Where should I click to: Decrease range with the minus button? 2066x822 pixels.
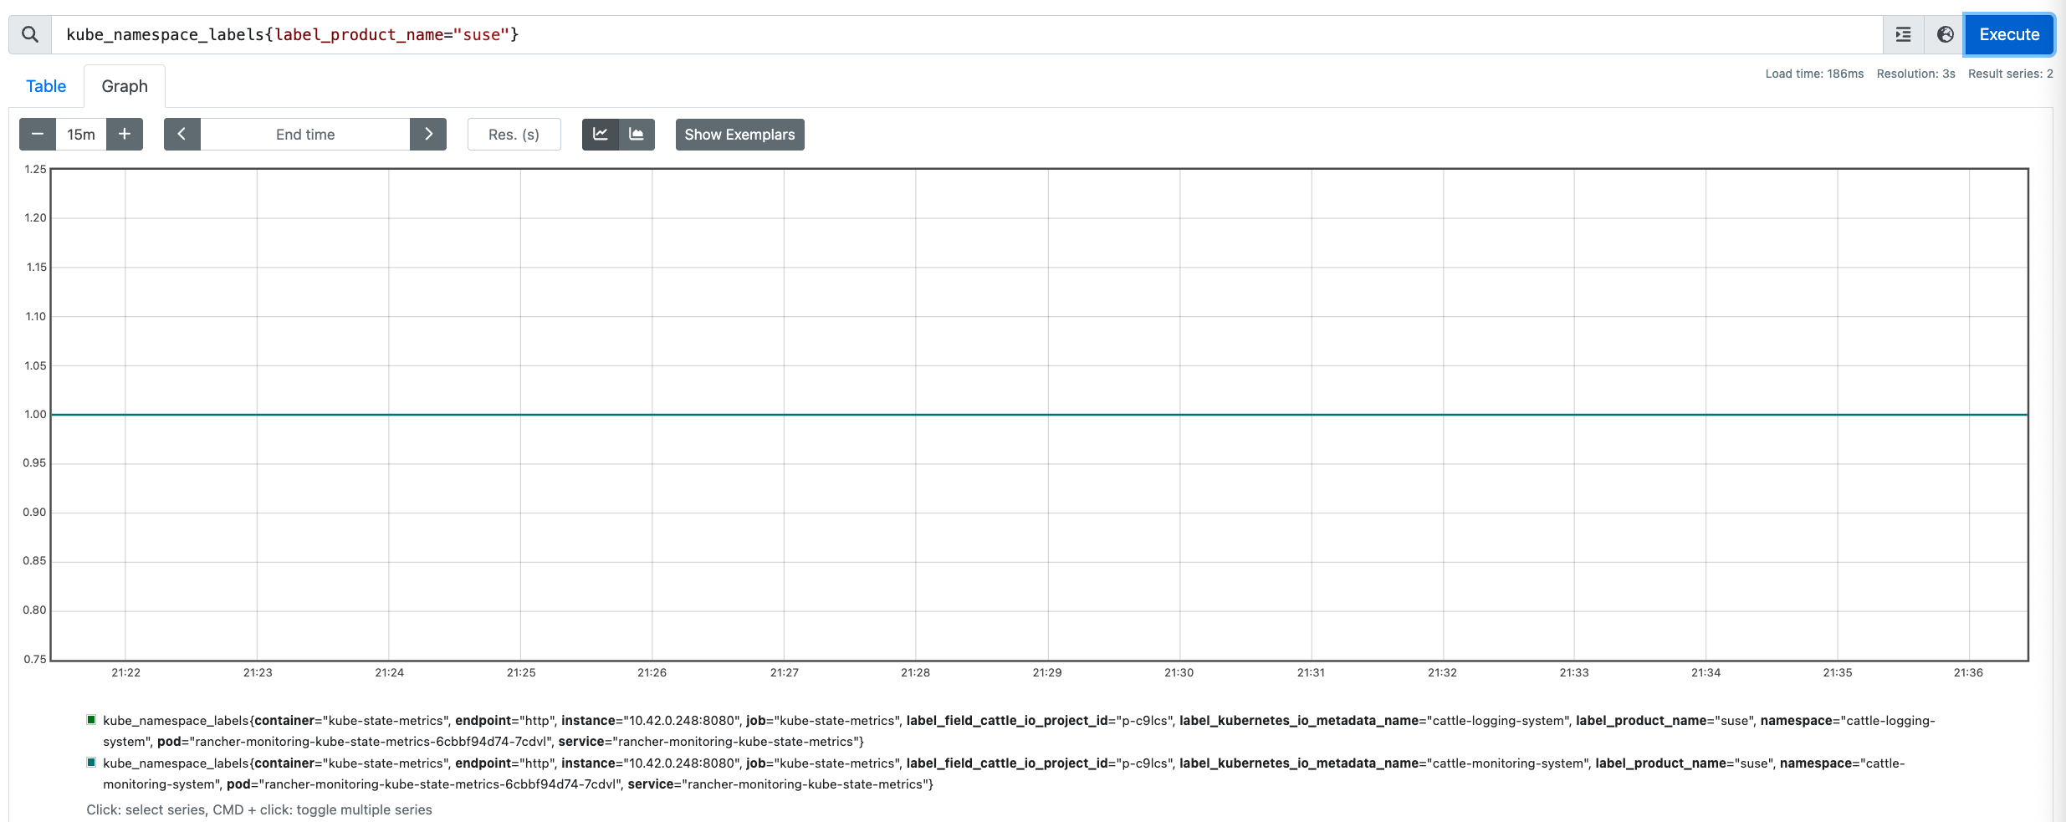(38, 135)
